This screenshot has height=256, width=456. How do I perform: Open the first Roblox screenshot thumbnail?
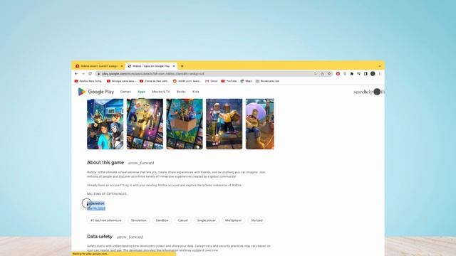tap(105, 124)
